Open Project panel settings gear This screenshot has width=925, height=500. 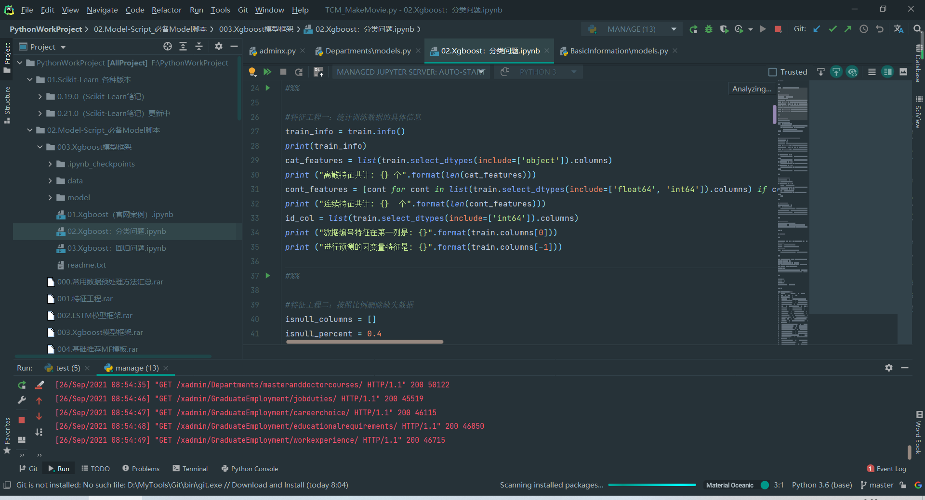pos(219,47)
